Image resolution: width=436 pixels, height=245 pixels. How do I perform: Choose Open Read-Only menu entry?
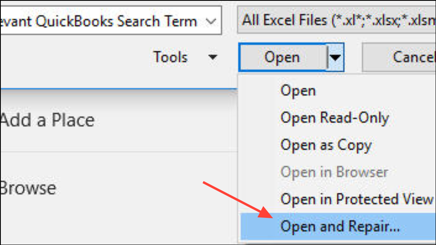(335, 118)
